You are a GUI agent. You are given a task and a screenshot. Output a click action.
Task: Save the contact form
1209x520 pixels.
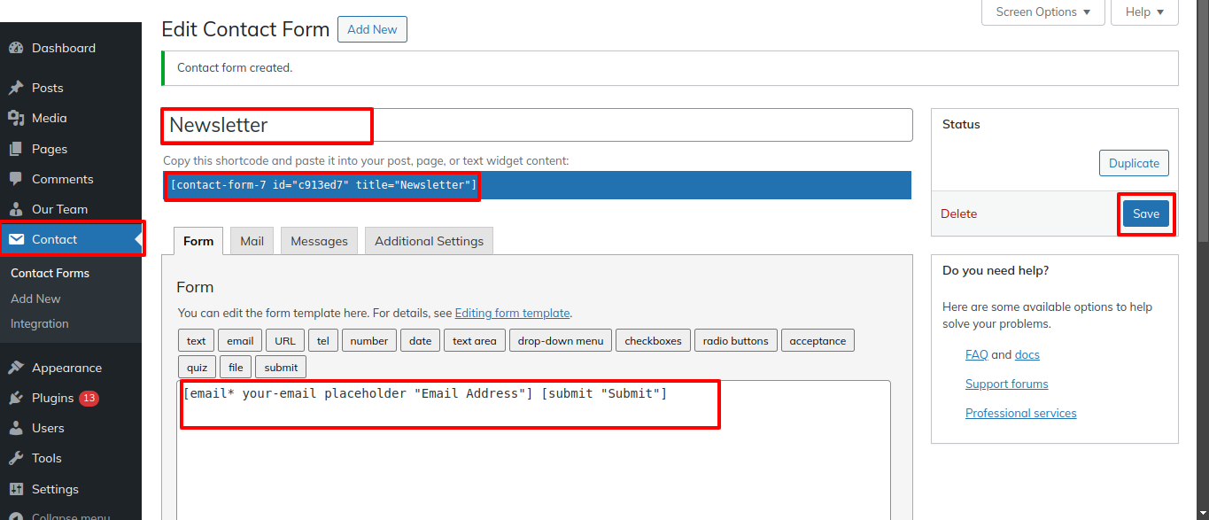(x=1146, y=213)
